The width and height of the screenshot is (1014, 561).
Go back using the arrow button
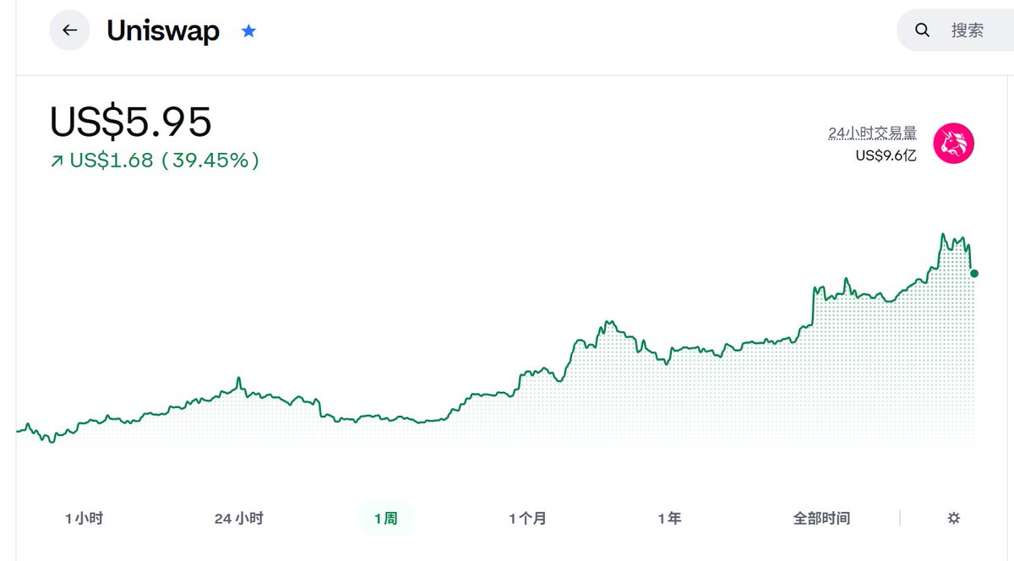[69, 30]
